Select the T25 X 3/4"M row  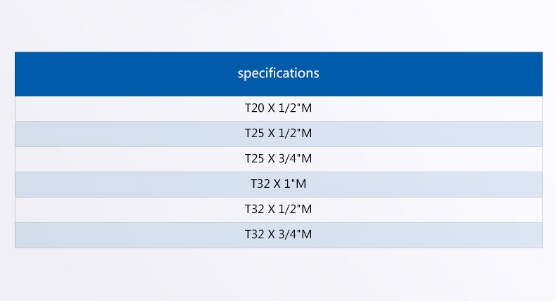pos(279,159)
